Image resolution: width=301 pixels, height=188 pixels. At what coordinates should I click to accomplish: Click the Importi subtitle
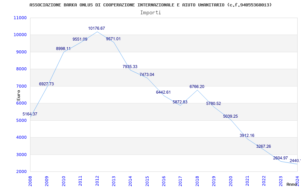tap(150, 13)
